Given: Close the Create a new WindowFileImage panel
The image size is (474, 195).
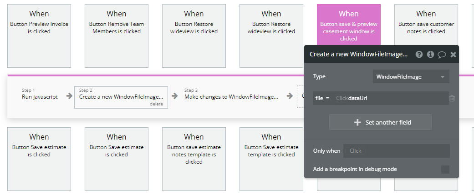Looking at the screenshot, I should [x=453, y=54].
